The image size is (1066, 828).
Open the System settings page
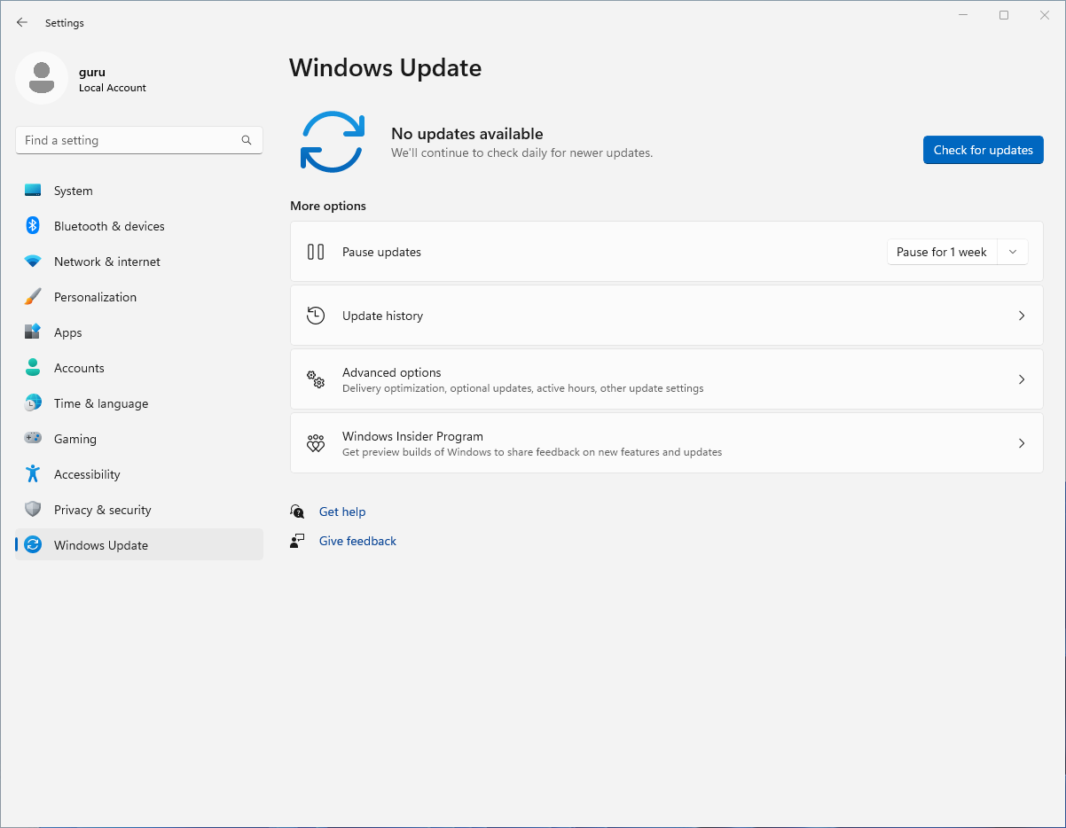point(139,191)
